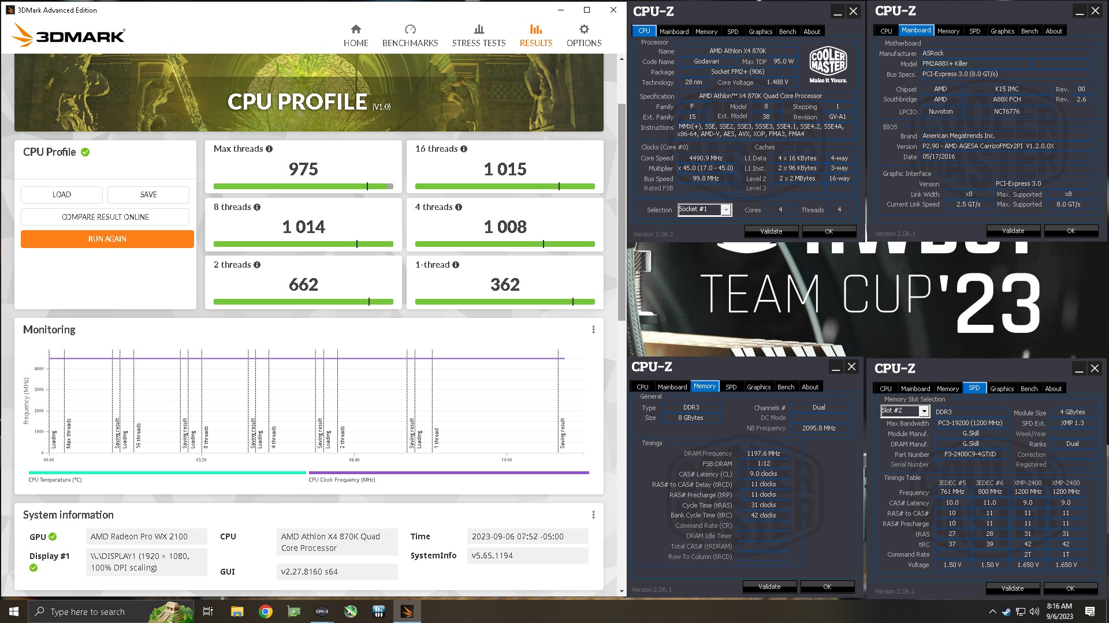Click green validation check beside CPU Profile
1109x623 pixels.
pyautogui.click(x=85, y=152)
